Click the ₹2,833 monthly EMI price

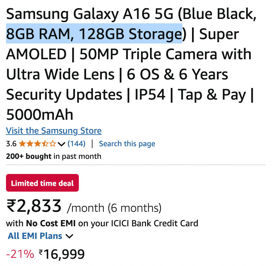34,206
